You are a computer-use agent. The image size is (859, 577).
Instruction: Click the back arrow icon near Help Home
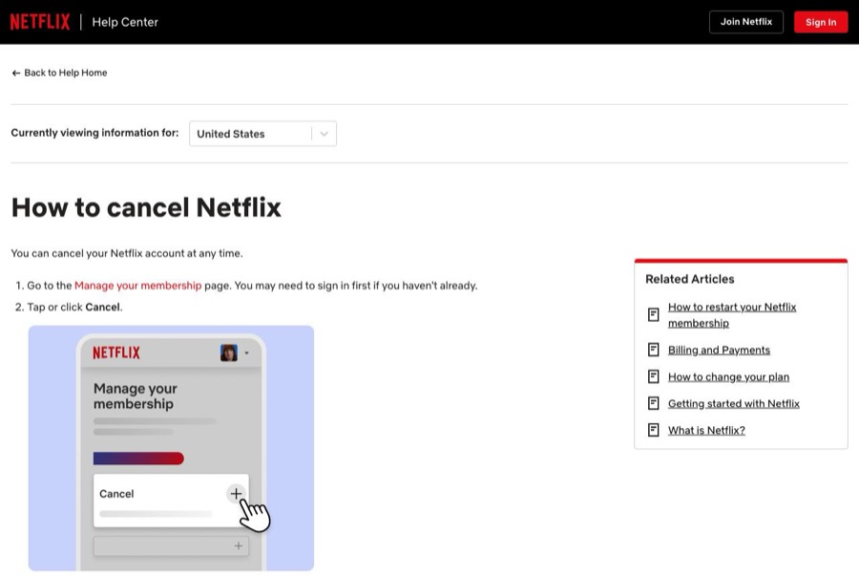[16, 73]
